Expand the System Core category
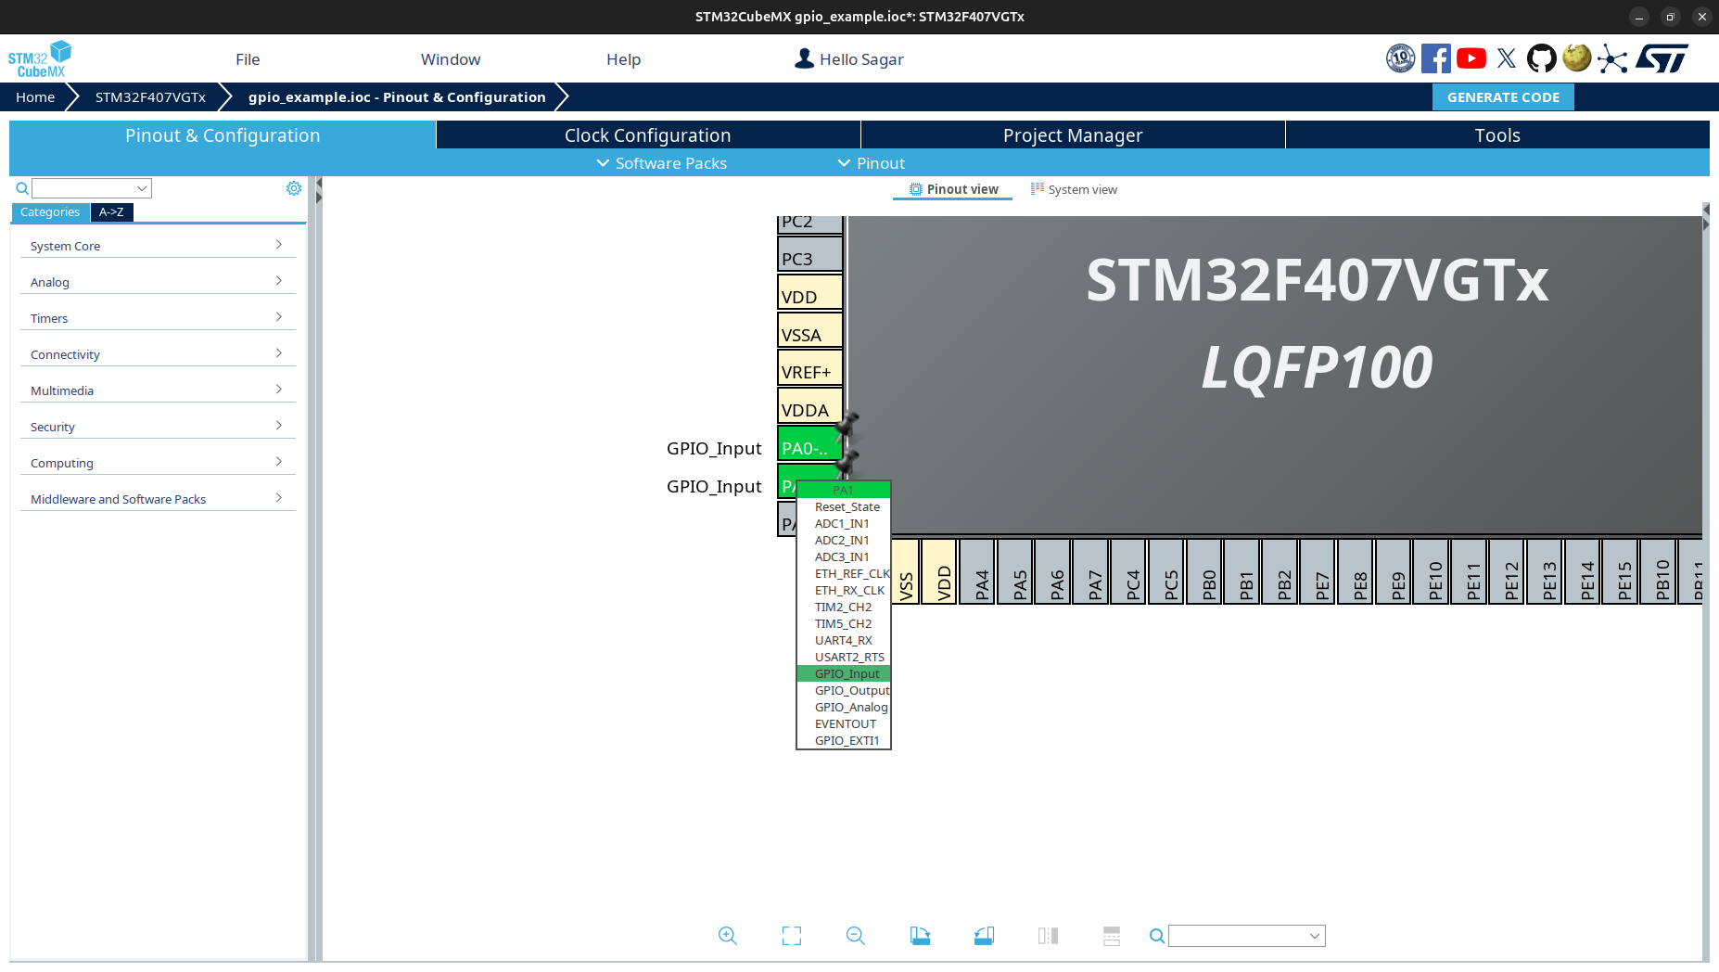 pos(158,246)
